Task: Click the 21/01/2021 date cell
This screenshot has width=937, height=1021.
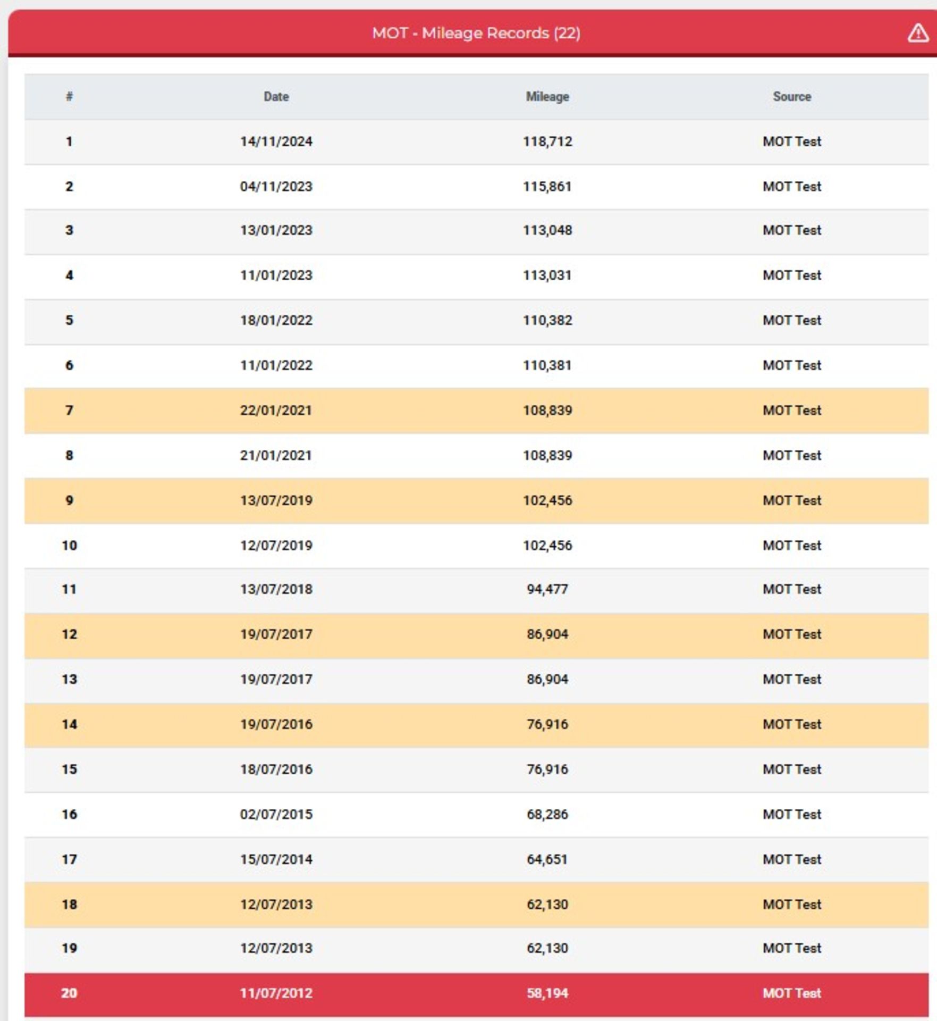Action: pyautogui.click(x=276, y=456)
